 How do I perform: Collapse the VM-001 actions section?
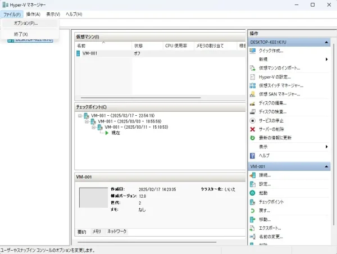pos(326,166)
